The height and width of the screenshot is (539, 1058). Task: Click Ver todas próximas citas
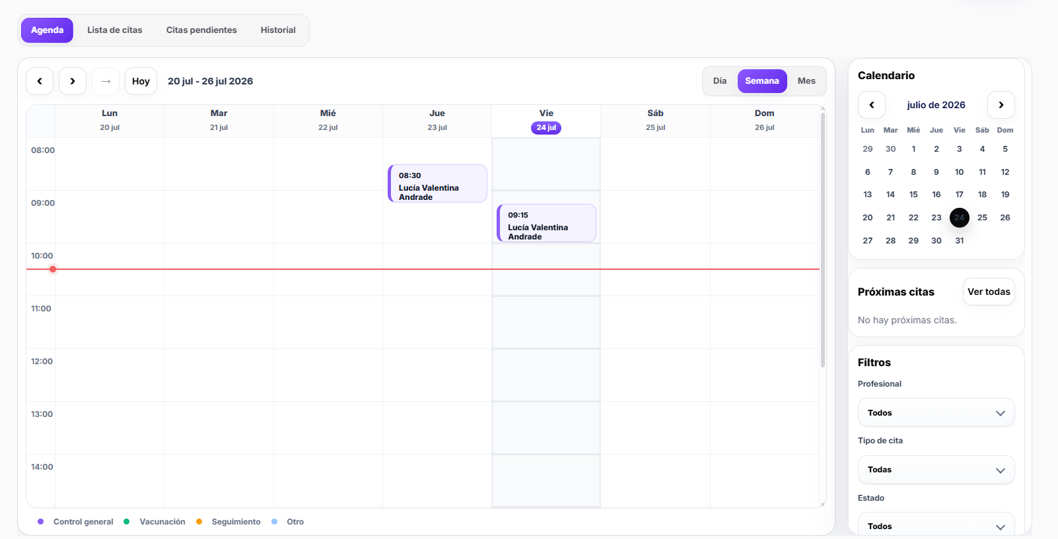989,292
